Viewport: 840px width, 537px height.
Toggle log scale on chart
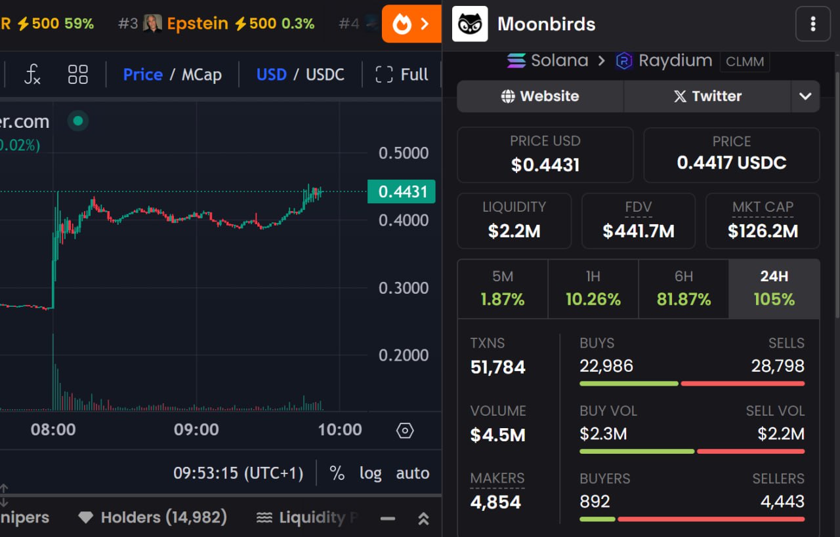(x=370, y=473)
